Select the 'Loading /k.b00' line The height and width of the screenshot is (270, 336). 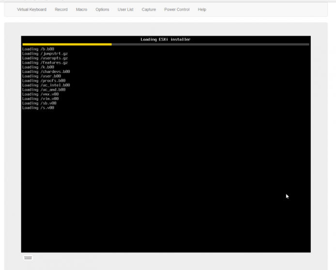(38, 67)
